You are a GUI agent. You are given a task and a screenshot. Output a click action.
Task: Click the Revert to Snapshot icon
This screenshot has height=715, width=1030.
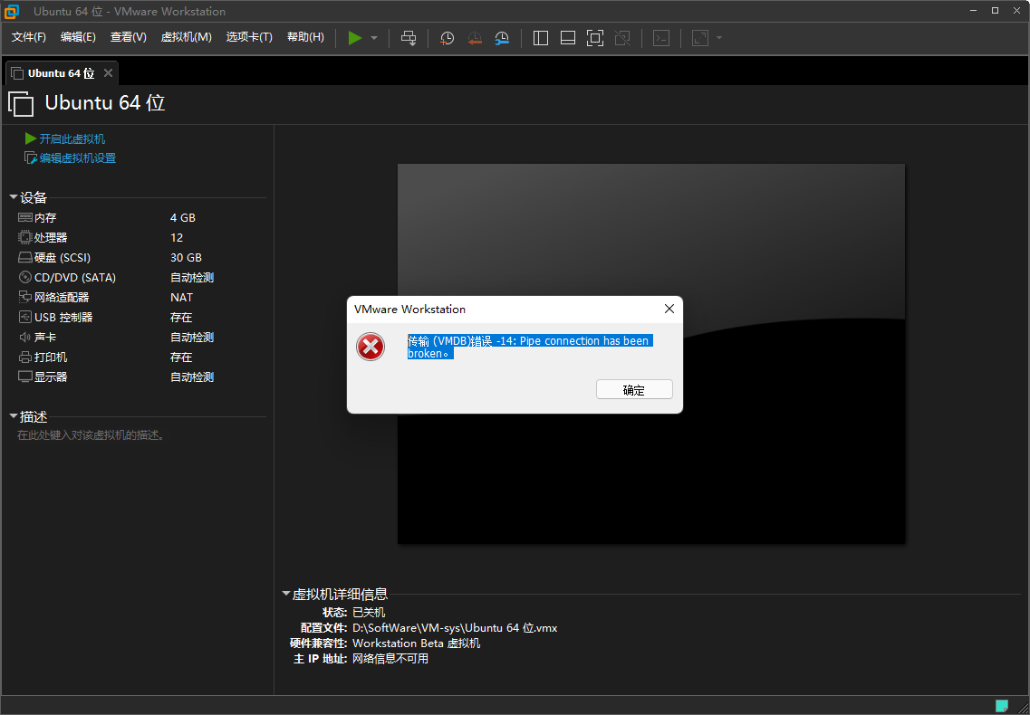click(475, 38)
